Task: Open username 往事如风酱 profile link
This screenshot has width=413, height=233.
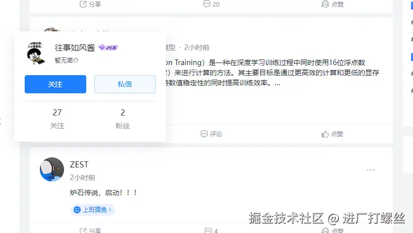Action: (75, 47)
